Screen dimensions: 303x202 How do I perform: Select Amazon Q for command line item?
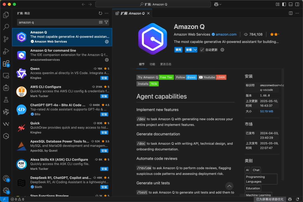pos(62,55)
